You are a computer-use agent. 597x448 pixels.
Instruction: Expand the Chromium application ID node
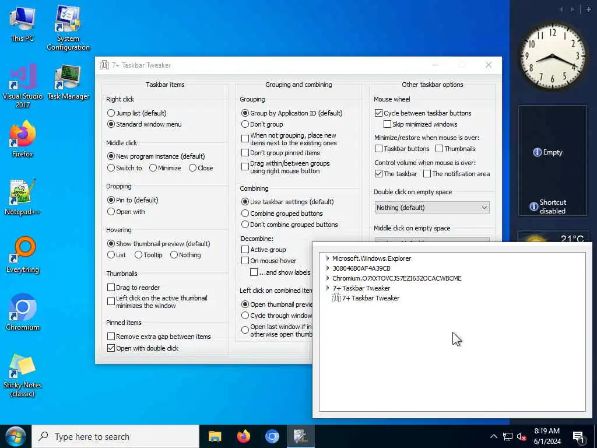[327, 278]
